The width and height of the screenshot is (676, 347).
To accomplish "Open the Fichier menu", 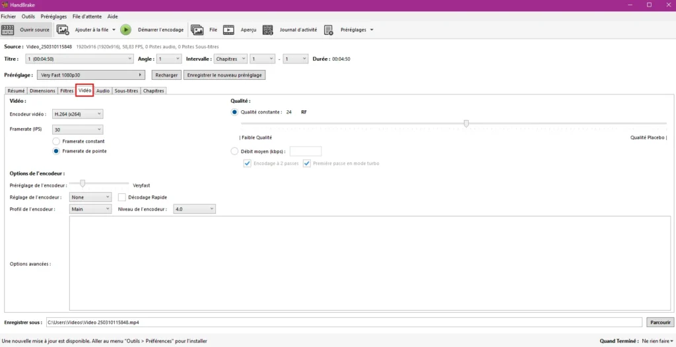I will point(8,16).
